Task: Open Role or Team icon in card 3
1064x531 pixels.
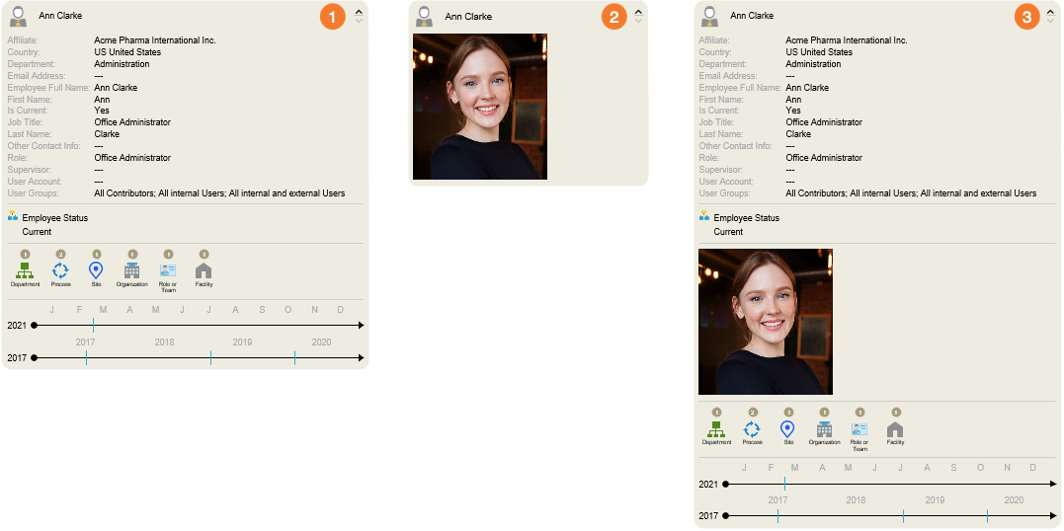Action: [859, 429]
